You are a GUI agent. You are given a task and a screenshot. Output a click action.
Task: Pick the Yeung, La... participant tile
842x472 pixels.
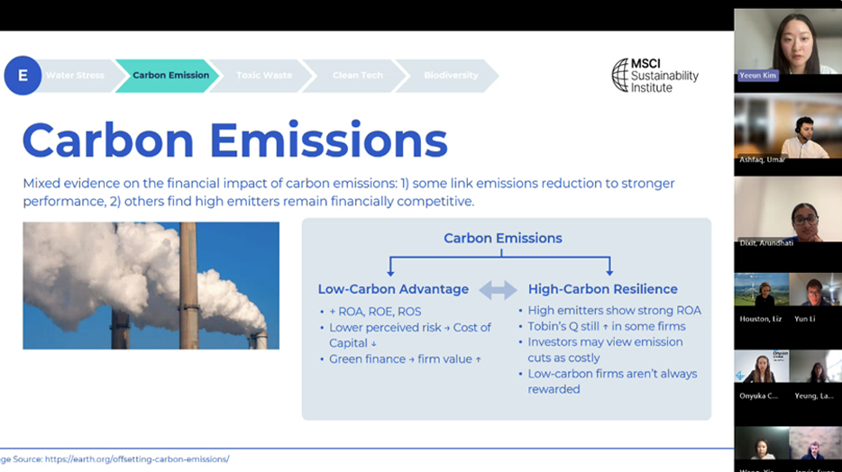click(815, 371)
